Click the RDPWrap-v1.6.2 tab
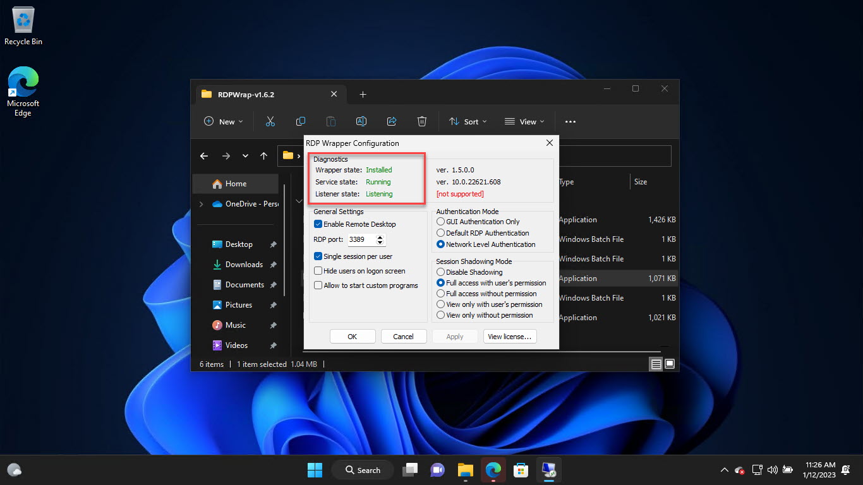 [x=246, y=94]
